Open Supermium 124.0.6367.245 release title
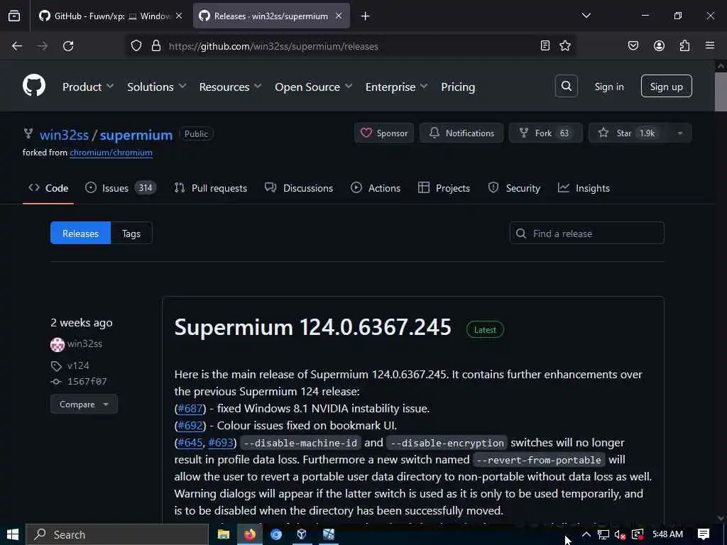 (x=312, y=327)
